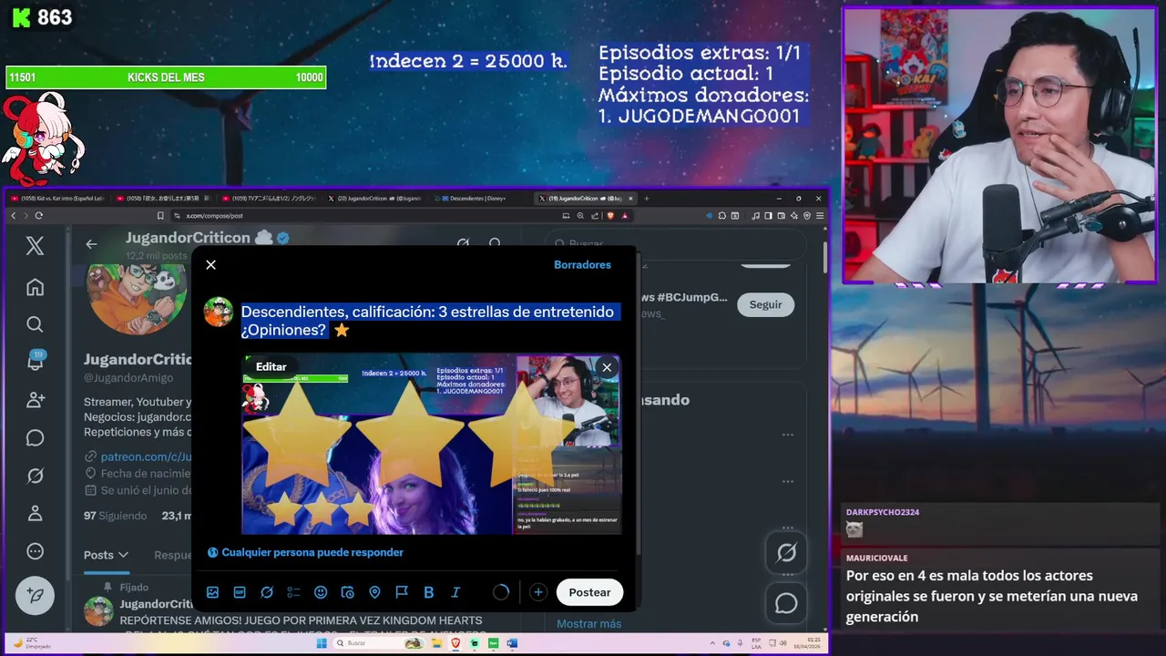This screenshot has width=1166, height=656.
Task: Open Explore search in X sidebar
Action: coord(35,324)
